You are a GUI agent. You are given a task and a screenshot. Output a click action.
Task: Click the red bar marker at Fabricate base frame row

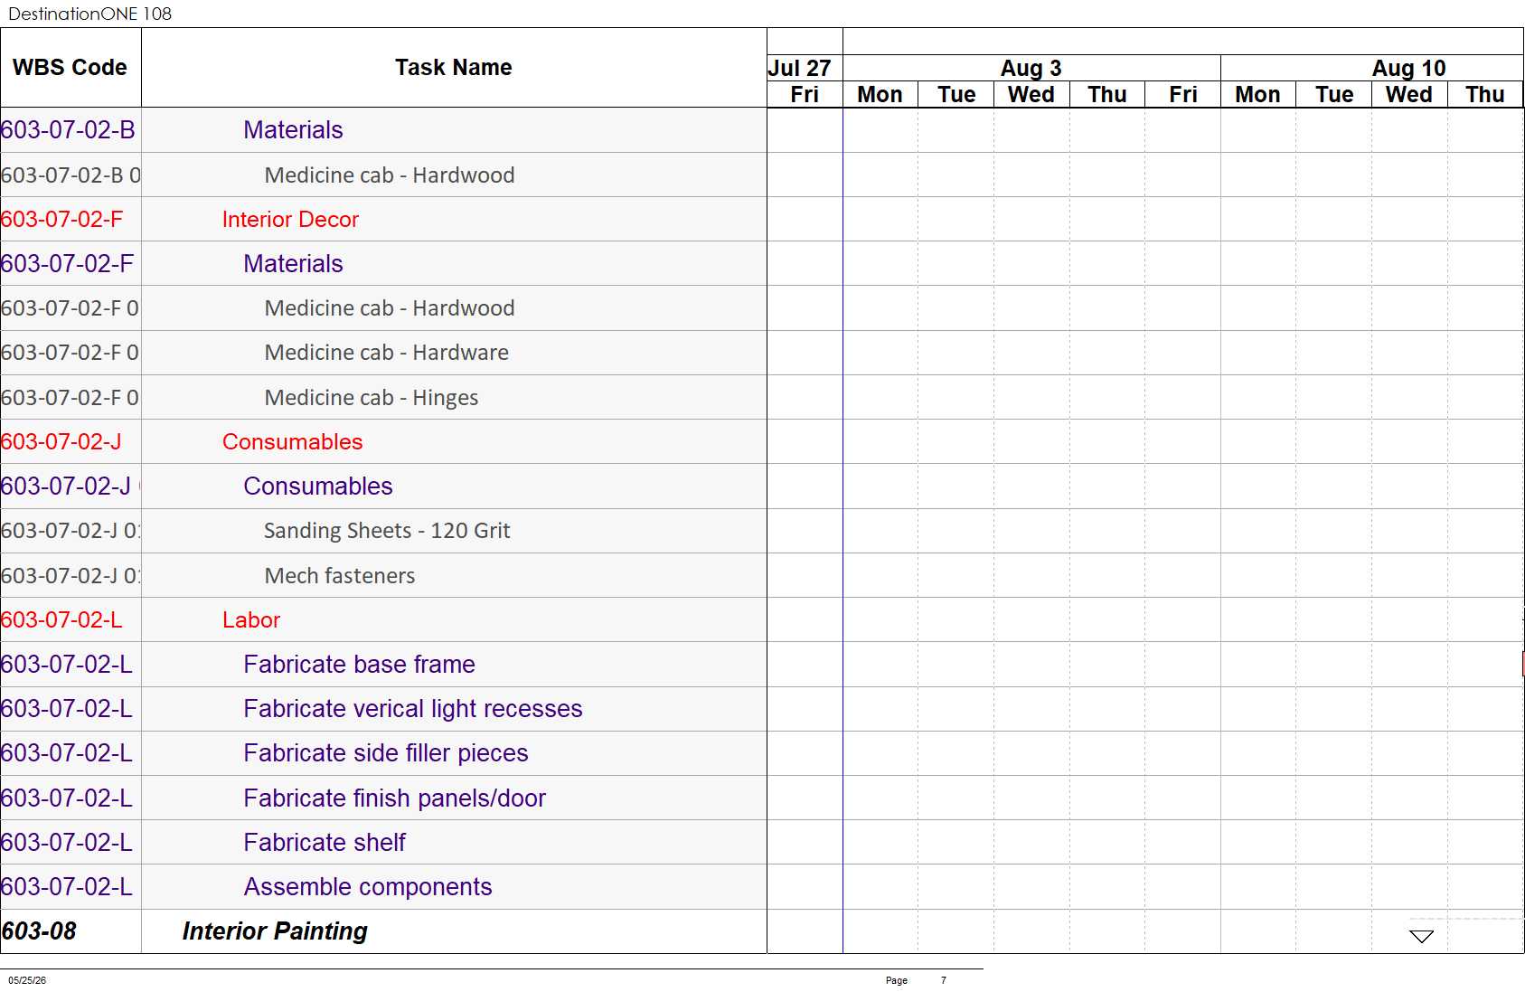1523,664
